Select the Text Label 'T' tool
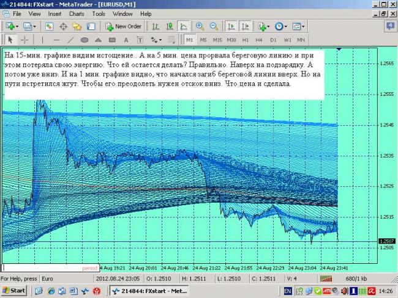Screen dimensions: 398x298 point(140,40)
